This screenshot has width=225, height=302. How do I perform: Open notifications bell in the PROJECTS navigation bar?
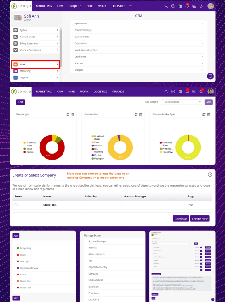click(x=187, y=6)
